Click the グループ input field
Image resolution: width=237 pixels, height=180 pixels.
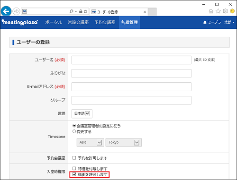[x=131, y=100]
